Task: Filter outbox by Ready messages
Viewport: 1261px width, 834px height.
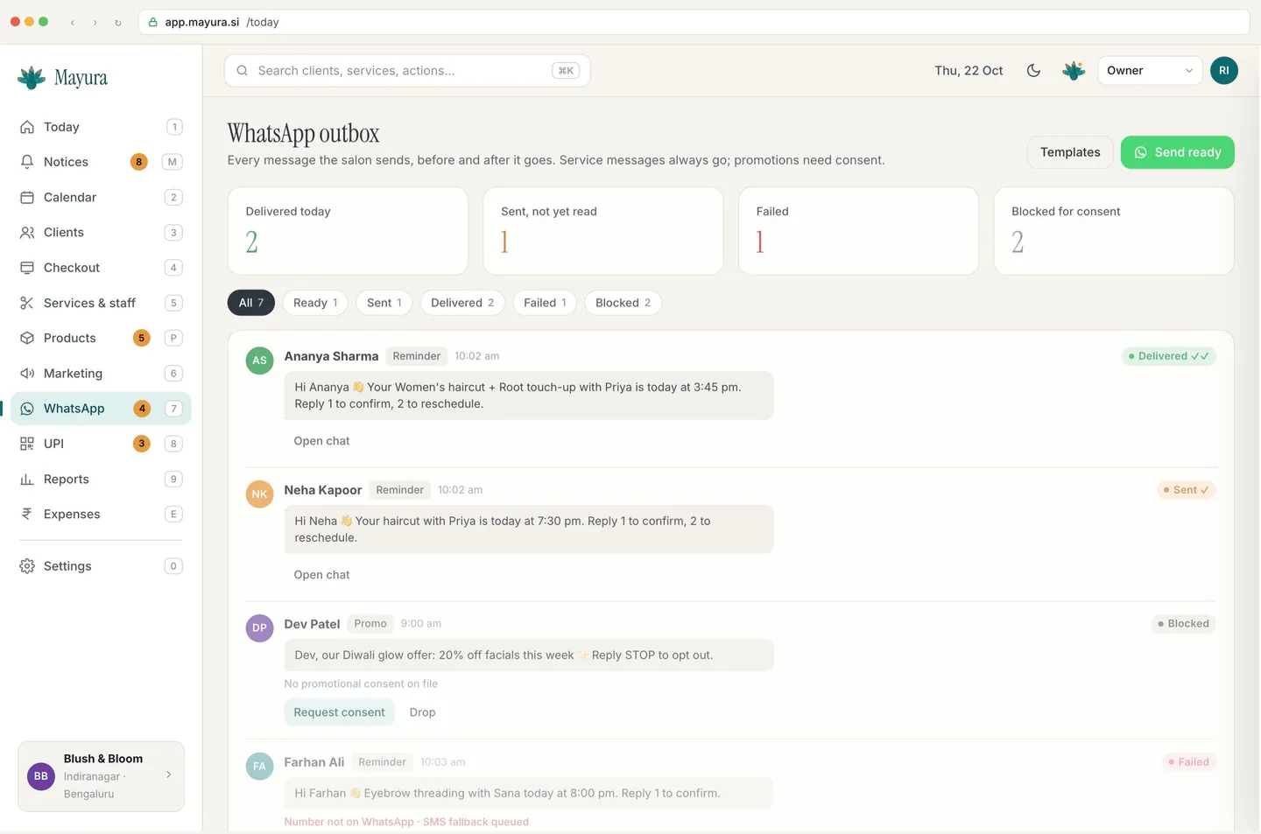Action: [x=315, y=303]
